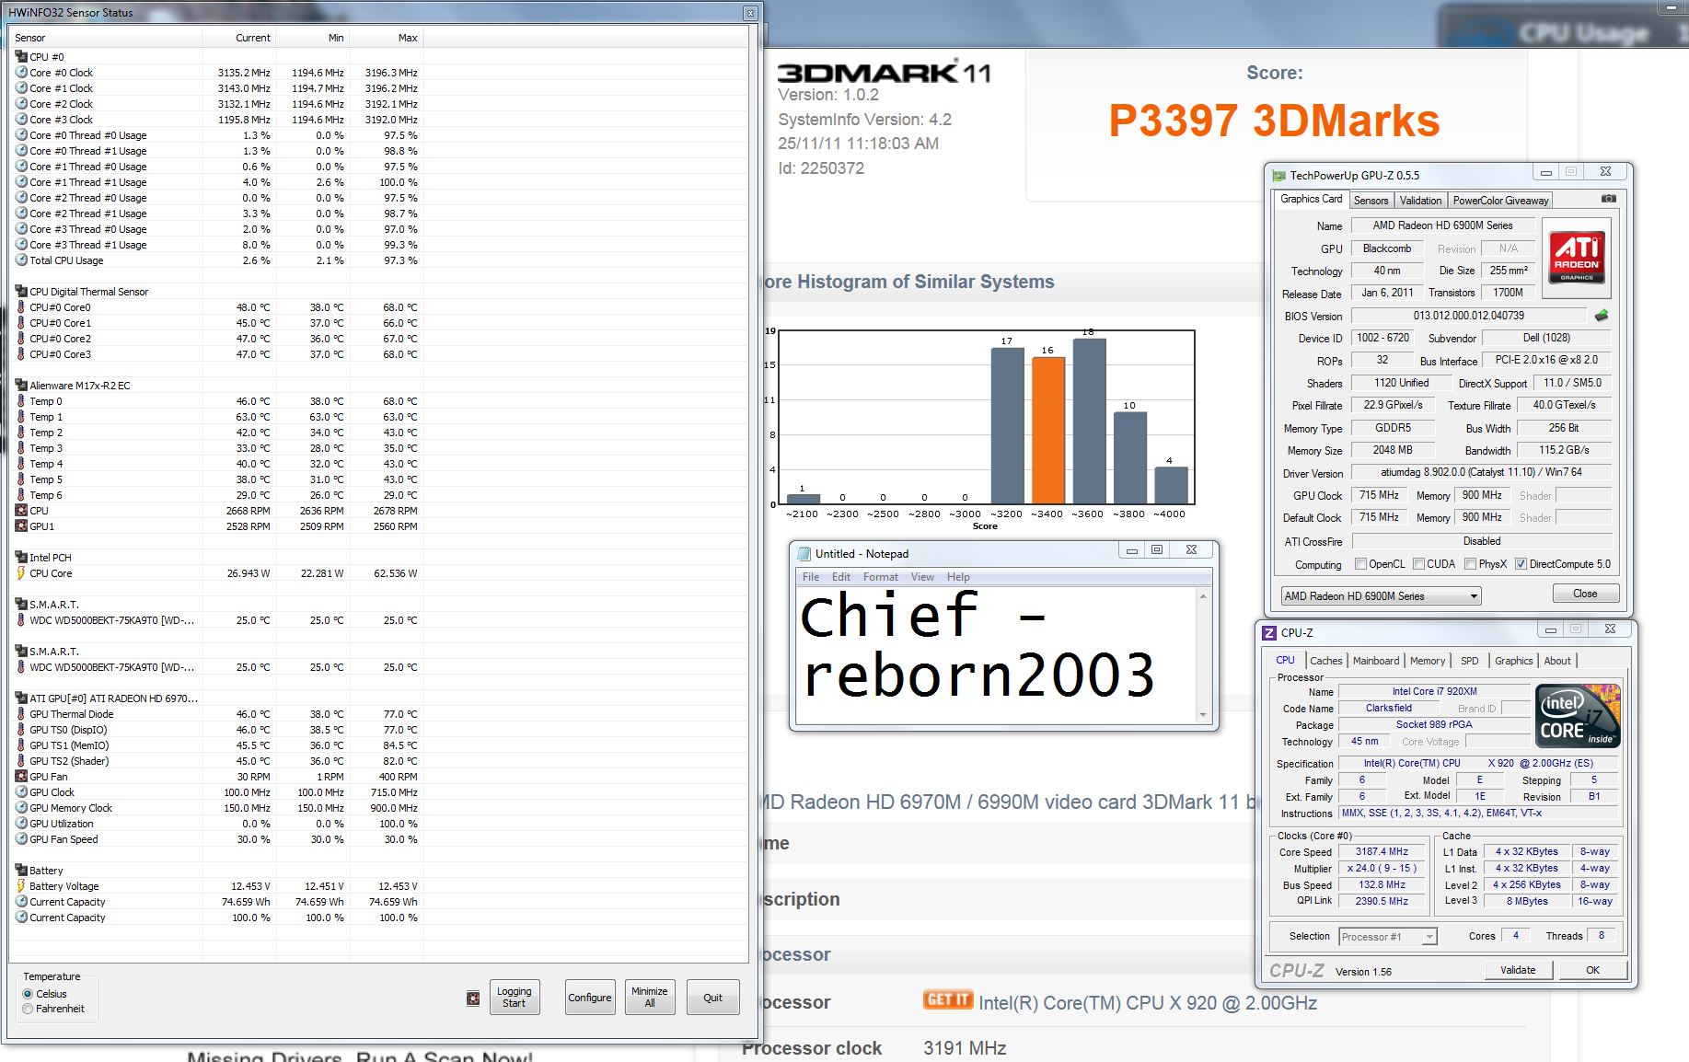Click the Total CPU Usage row icon

point(21,260)
